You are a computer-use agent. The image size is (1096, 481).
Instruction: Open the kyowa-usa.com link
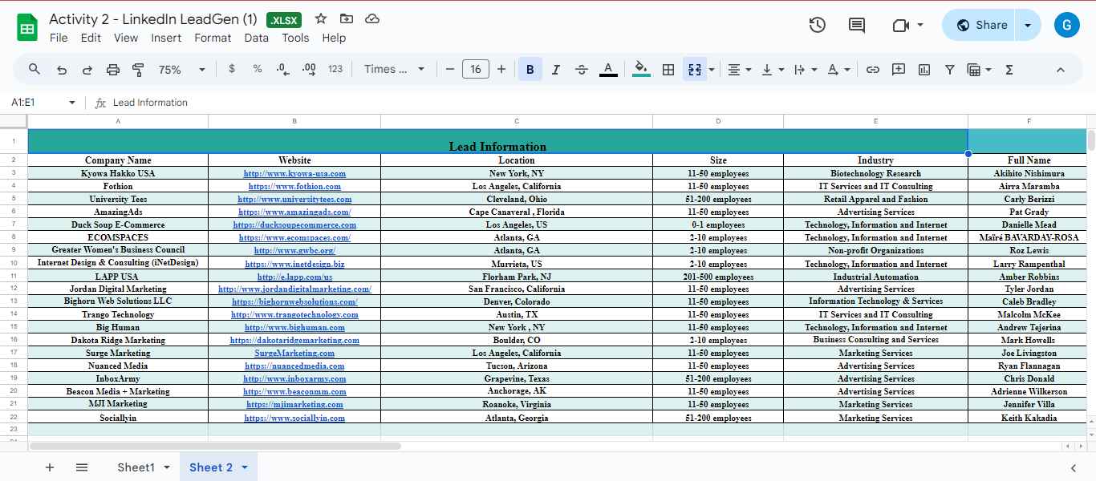294,173
